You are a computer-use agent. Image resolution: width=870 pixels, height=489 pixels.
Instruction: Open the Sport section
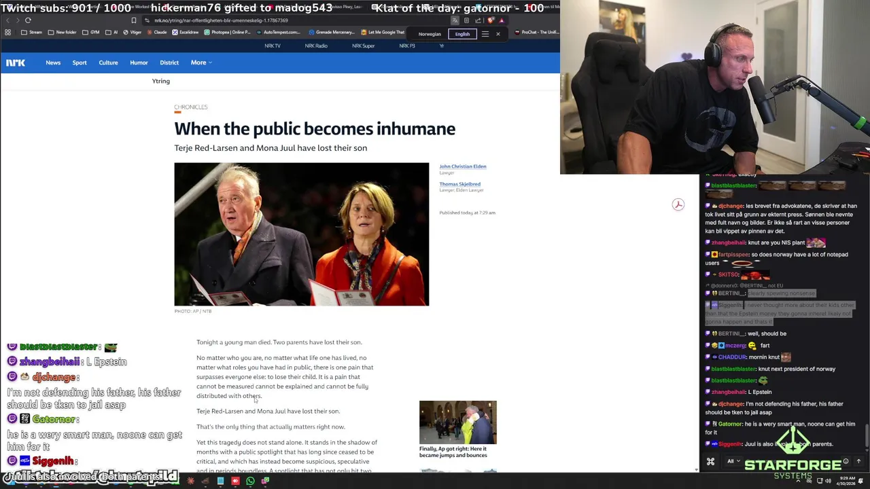pos(80,62)
